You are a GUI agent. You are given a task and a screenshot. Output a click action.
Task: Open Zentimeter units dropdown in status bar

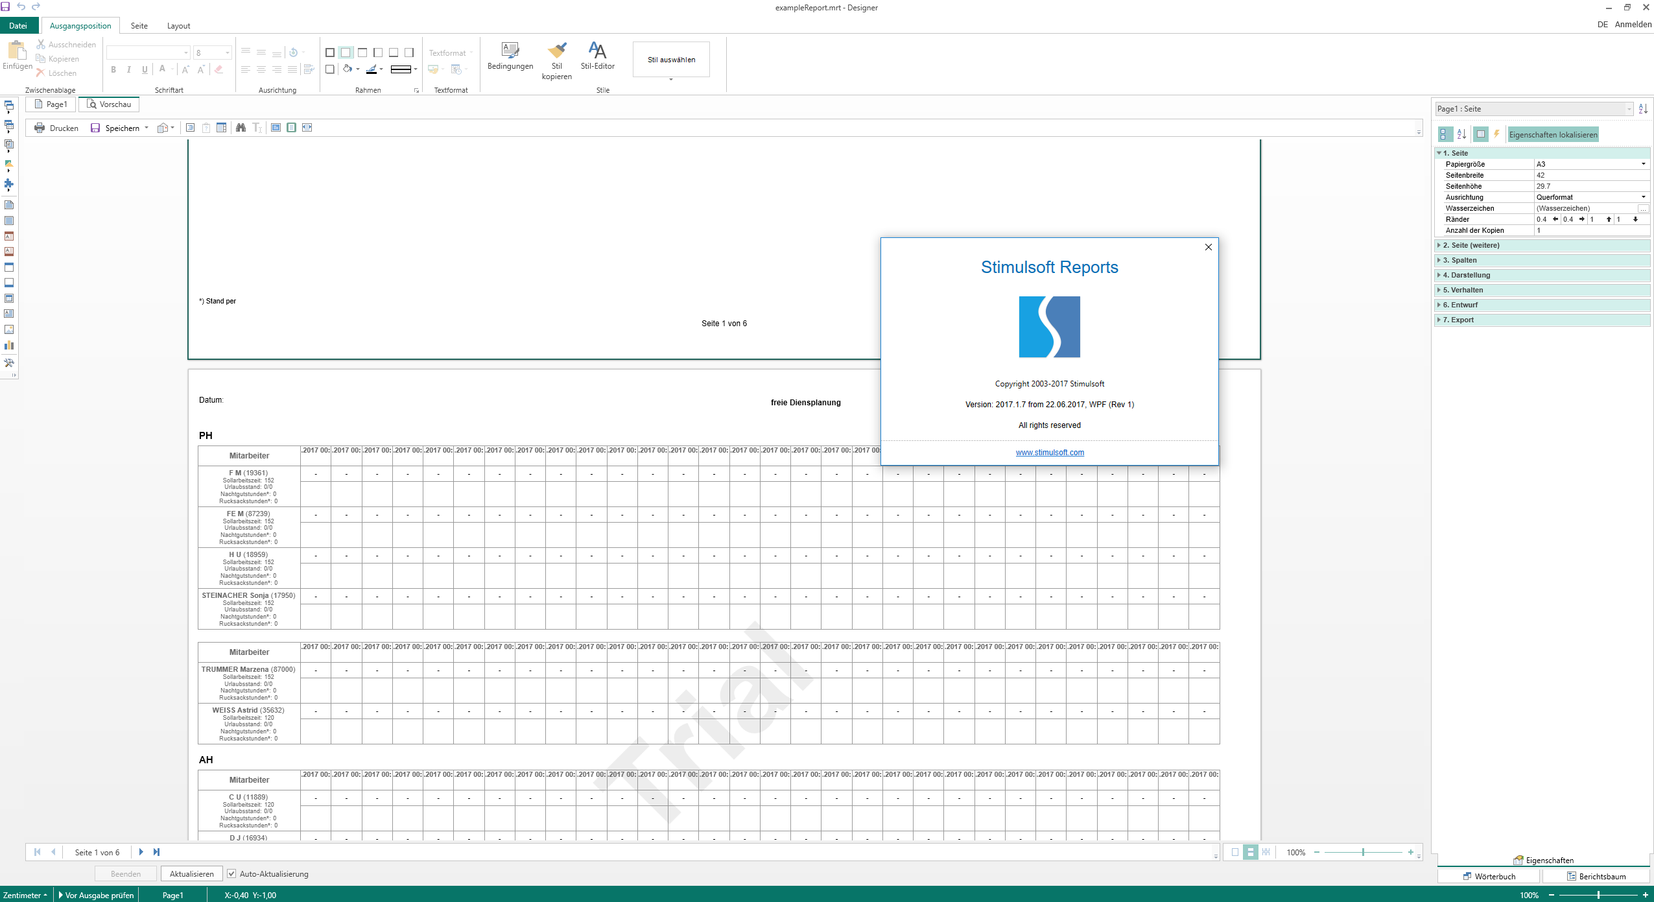tap(25, 895)
